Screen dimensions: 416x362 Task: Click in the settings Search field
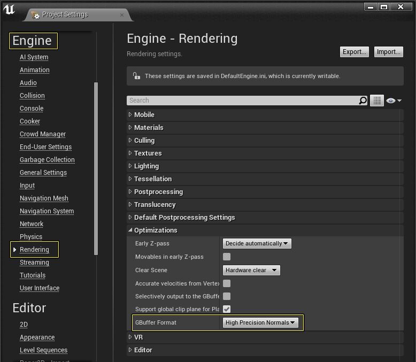pos(242,101)
